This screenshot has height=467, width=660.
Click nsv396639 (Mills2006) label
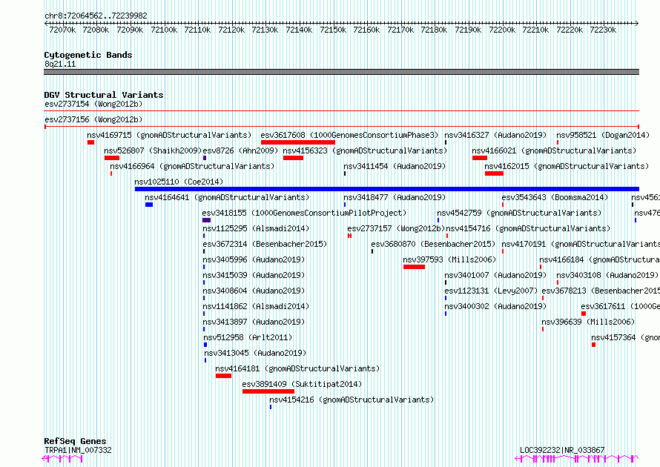coord(588,322)
